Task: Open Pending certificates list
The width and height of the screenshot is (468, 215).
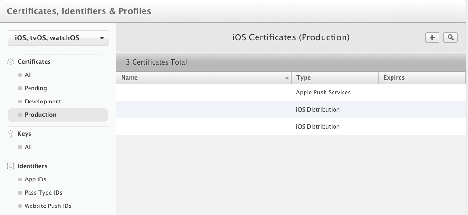Action: pos(35,88)
